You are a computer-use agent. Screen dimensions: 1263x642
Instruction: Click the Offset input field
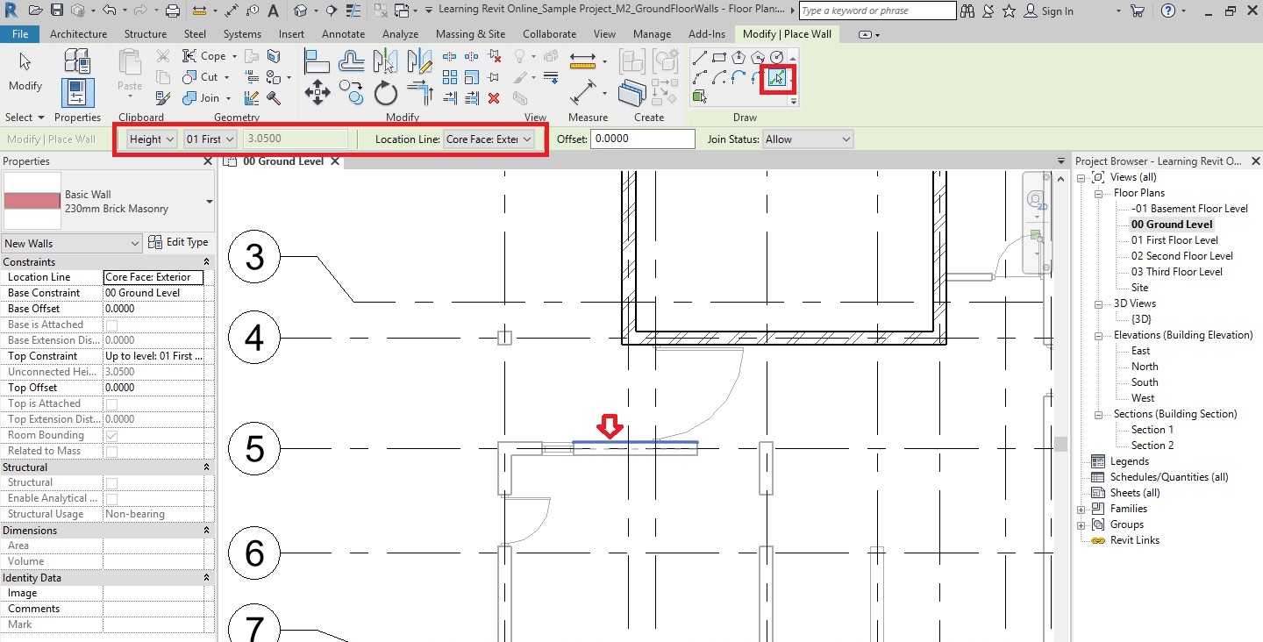642,139
